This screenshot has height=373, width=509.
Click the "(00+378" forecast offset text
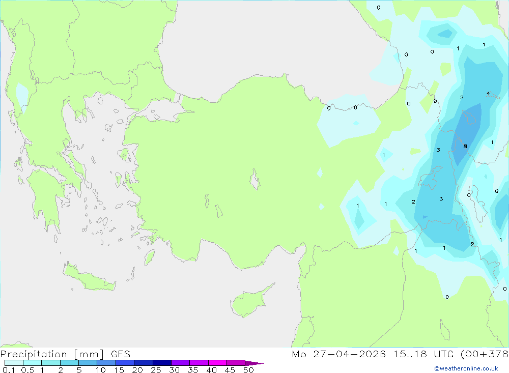pyautogui.click(x=485, y=354)
